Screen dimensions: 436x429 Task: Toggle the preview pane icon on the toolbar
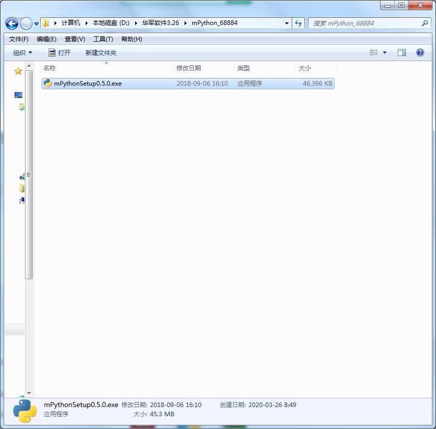[402, 52]
